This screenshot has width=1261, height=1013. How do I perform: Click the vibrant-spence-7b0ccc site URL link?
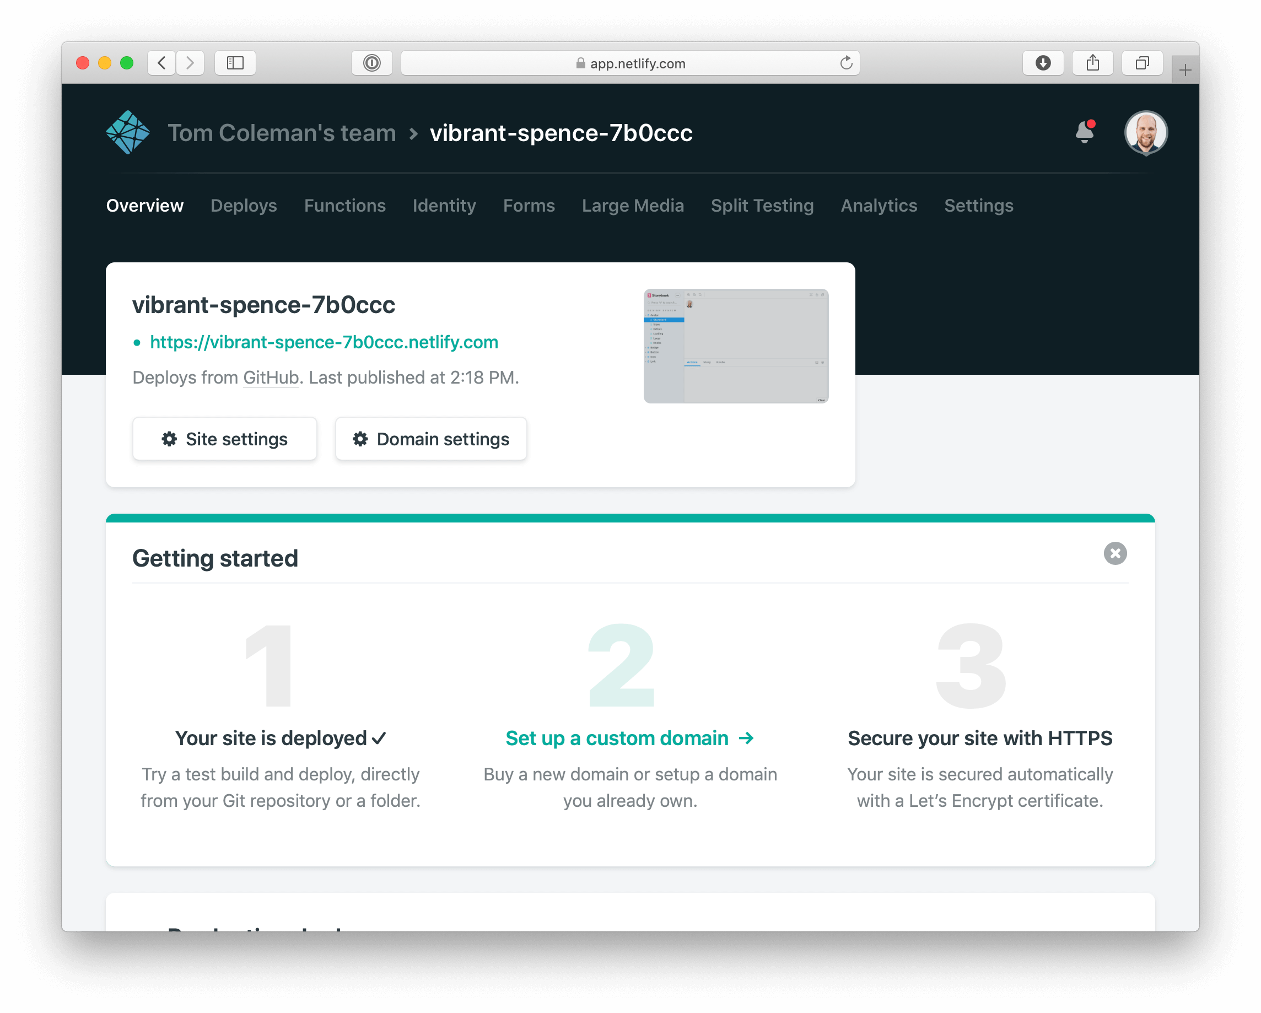324,341
